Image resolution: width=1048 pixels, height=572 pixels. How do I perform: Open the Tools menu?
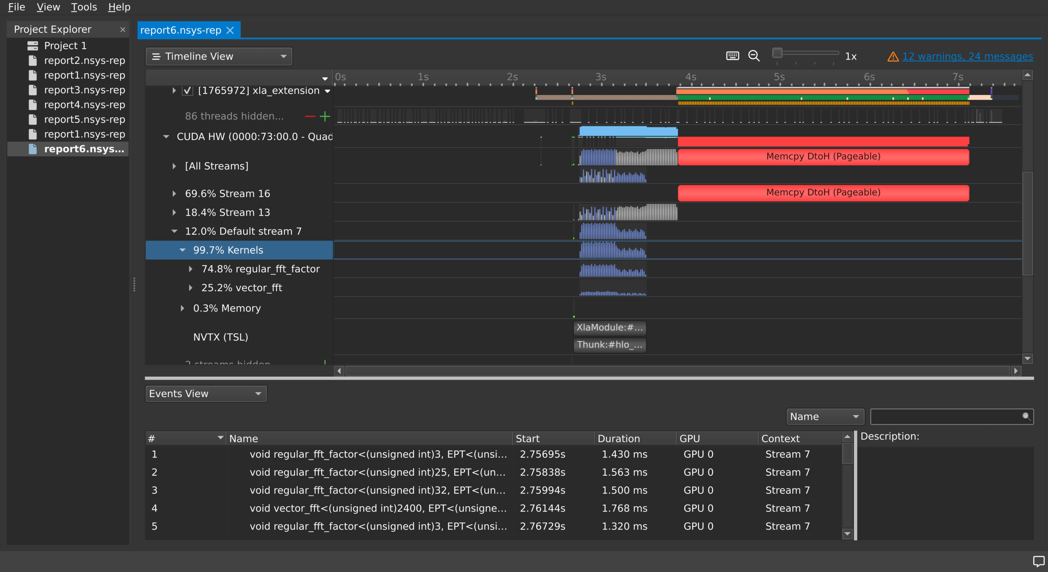point(83,7)
